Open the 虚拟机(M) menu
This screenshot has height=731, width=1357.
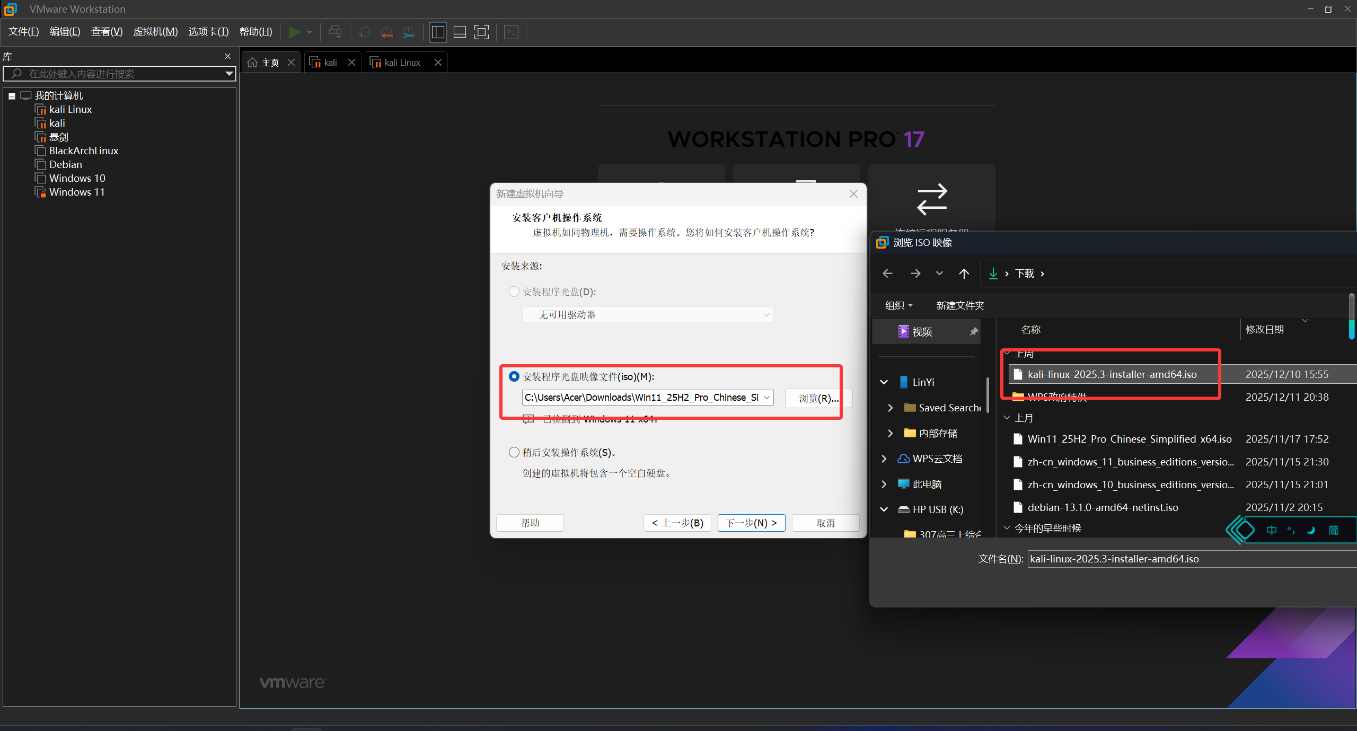pyautogui.click(x=155, y=32)
